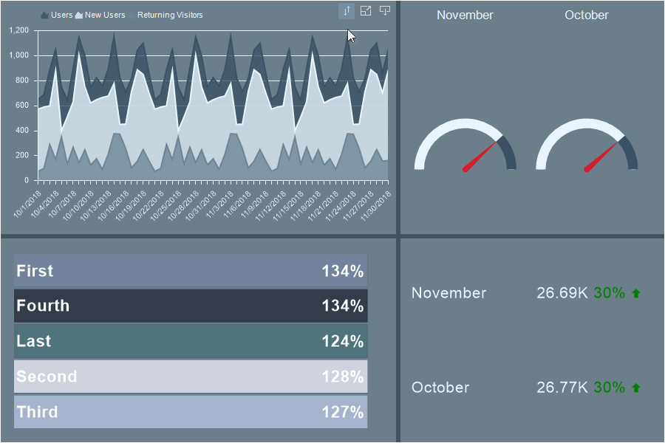Toggle the Users legend series
The image size is (665, 443).
(57, 15)
